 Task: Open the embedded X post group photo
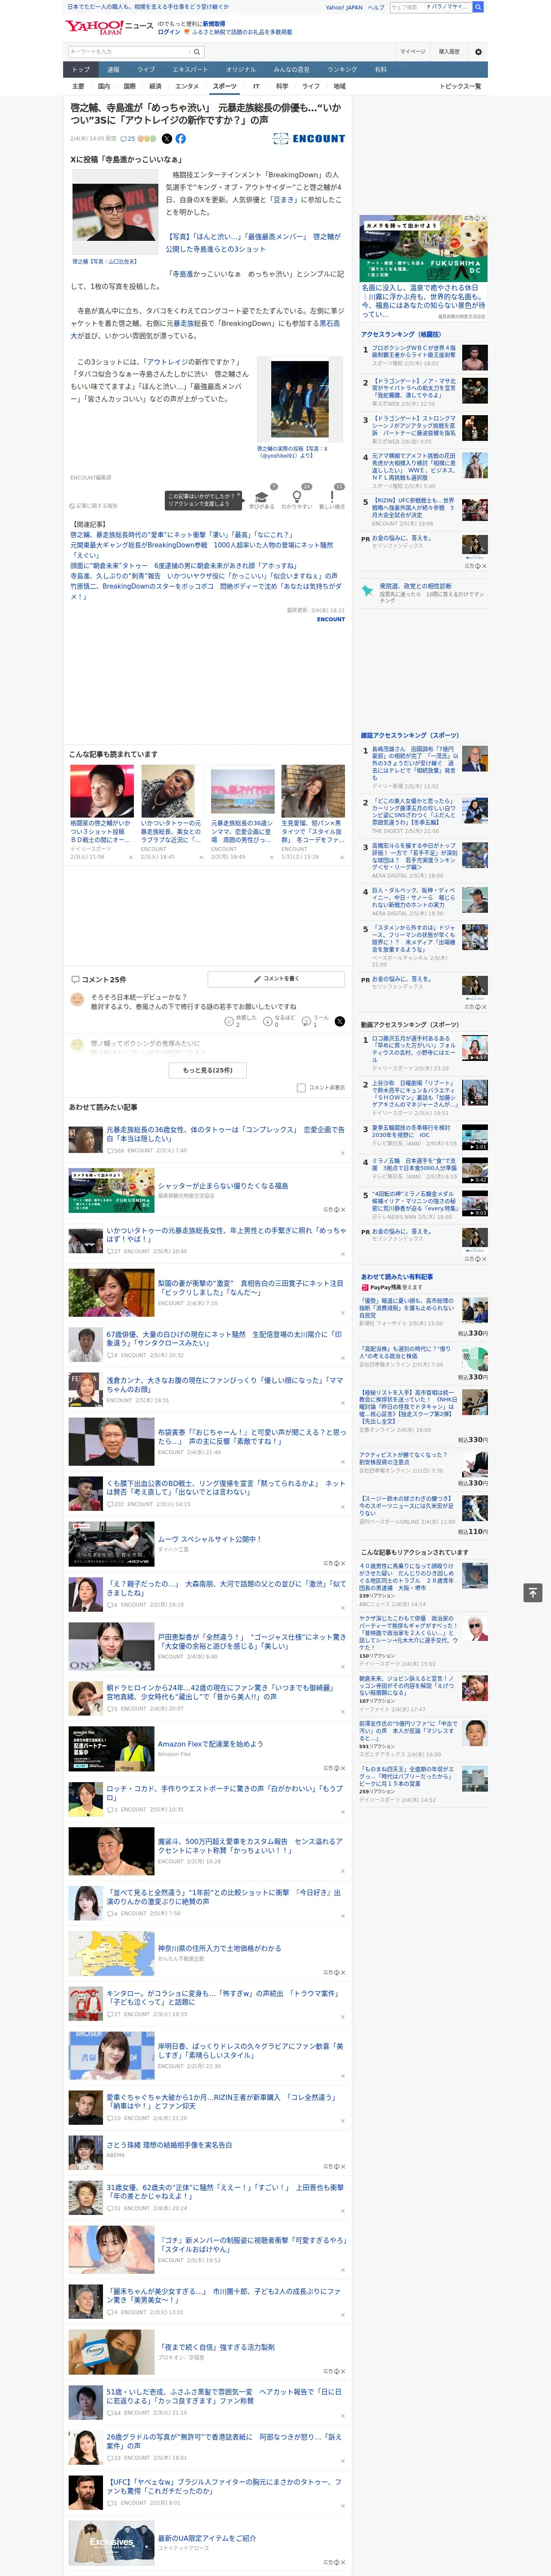tap(299, 399)
